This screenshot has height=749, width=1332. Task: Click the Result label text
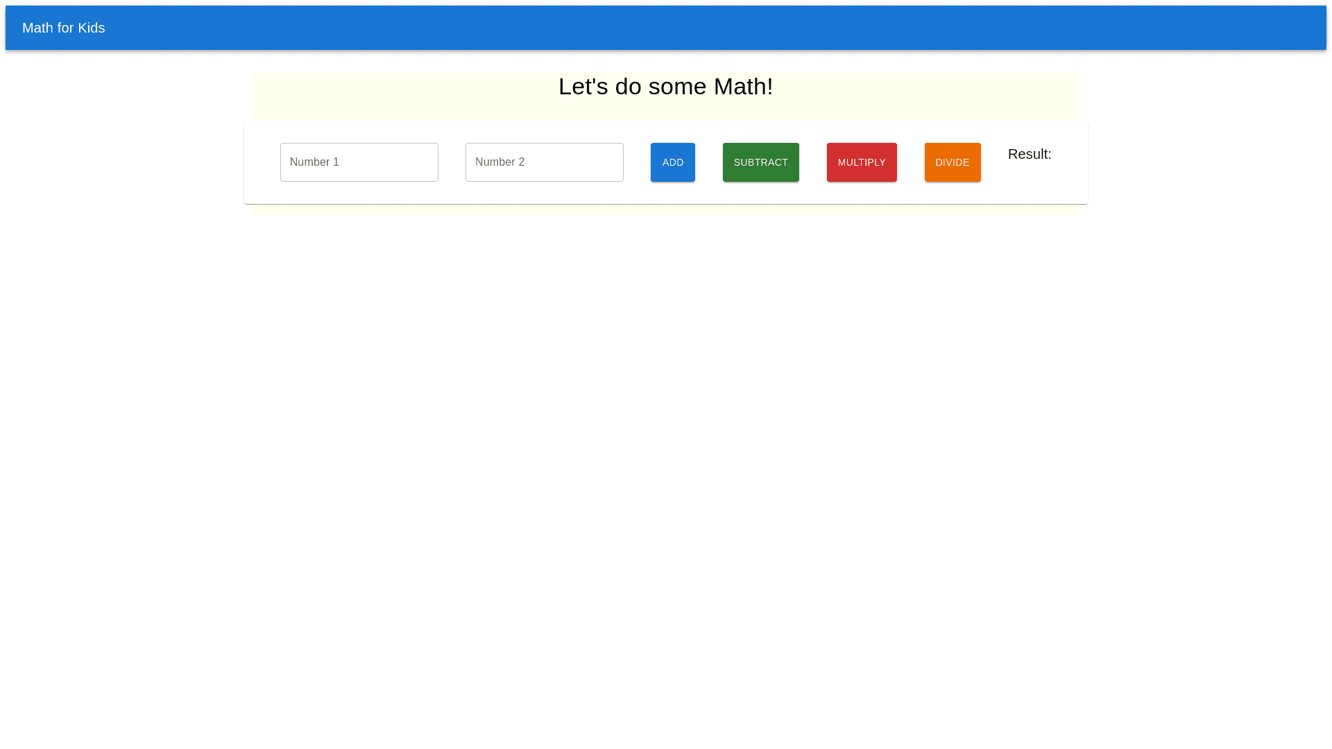click(x=1029, y=154)
